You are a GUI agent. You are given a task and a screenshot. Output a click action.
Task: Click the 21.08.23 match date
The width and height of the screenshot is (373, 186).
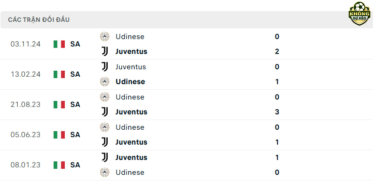[26, 105]
